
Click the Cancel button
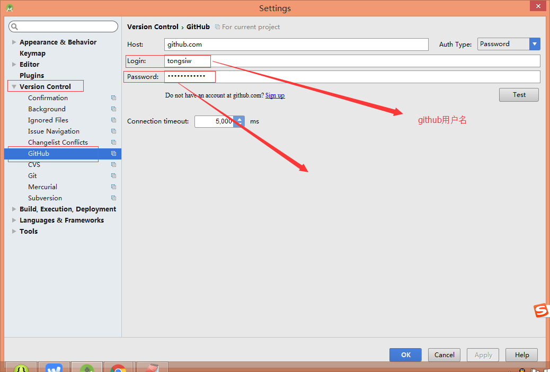tap(444, 355)
